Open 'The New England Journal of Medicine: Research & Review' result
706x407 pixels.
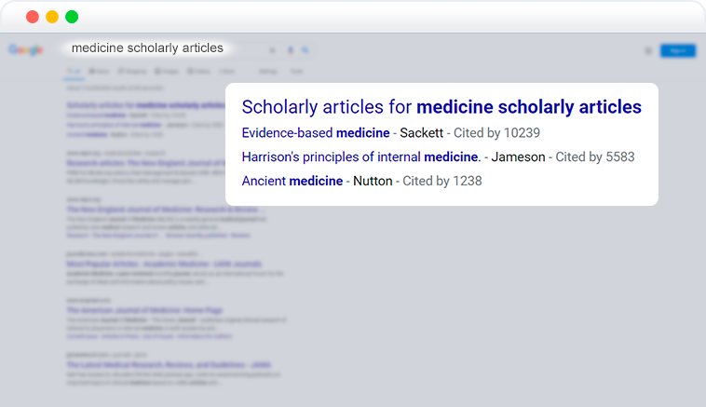tap(166, 210)
